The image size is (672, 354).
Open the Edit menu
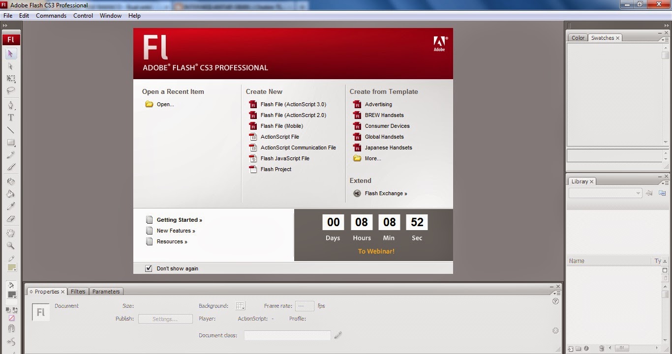[24, 16]
